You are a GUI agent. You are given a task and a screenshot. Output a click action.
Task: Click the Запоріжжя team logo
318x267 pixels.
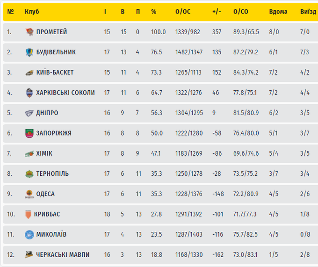pos(29,133)
